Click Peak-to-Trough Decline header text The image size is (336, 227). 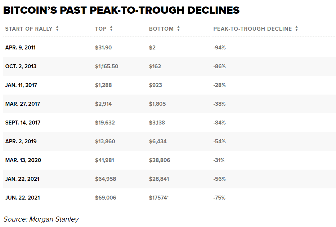tap(252, 29)
